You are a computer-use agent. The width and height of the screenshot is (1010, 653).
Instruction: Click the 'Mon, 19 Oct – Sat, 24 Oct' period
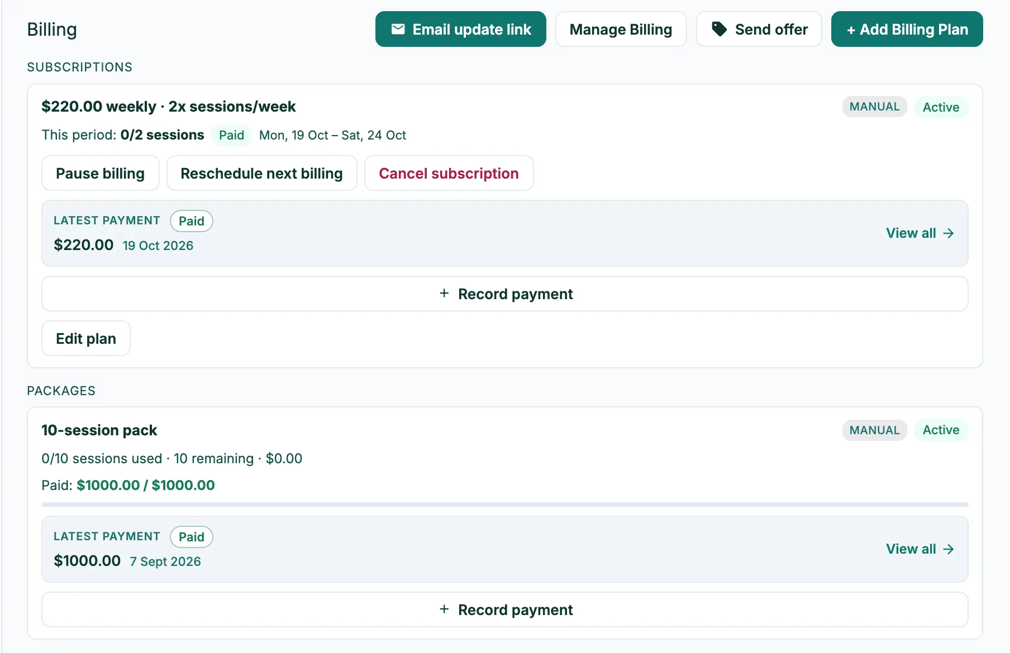pyautogui.click(x=332, y=135)
